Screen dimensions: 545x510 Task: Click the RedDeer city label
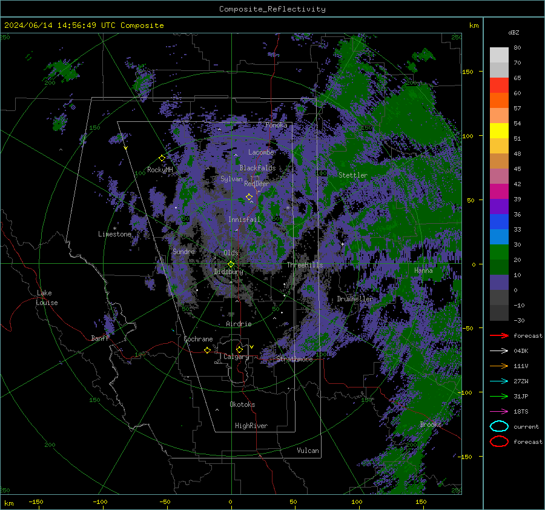click(257, 184)
